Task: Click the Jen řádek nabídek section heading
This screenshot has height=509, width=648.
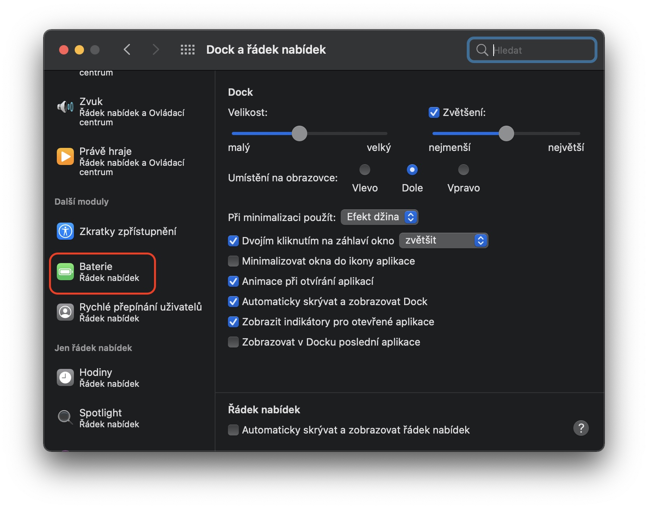Action: tap(93, 348)
